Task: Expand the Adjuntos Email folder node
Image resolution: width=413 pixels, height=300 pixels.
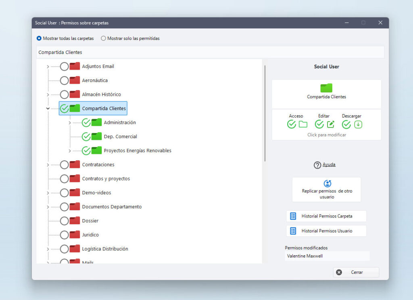Action: [48, 66]
